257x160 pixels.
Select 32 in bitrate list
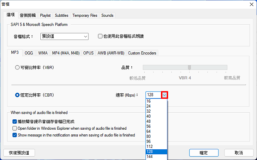[156, 111]
